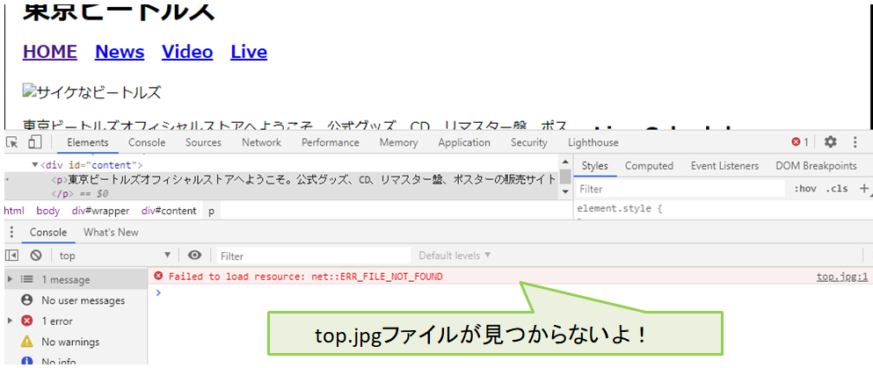Open the DevTools three-dot customize menu
Image resolution: width=873 pixels, height=368 pixels.
click(855, 142)
